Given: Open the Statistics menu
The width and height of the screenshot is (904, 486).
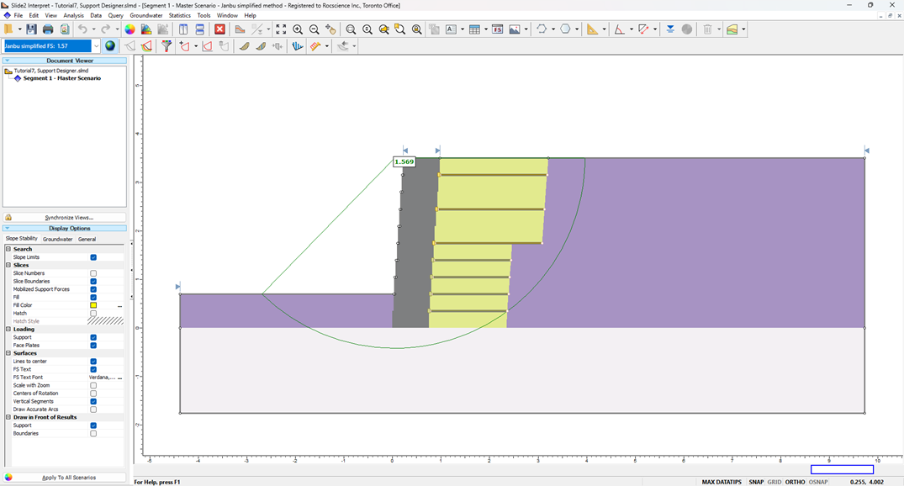Looking at the screenshot, I should (179, 16).
